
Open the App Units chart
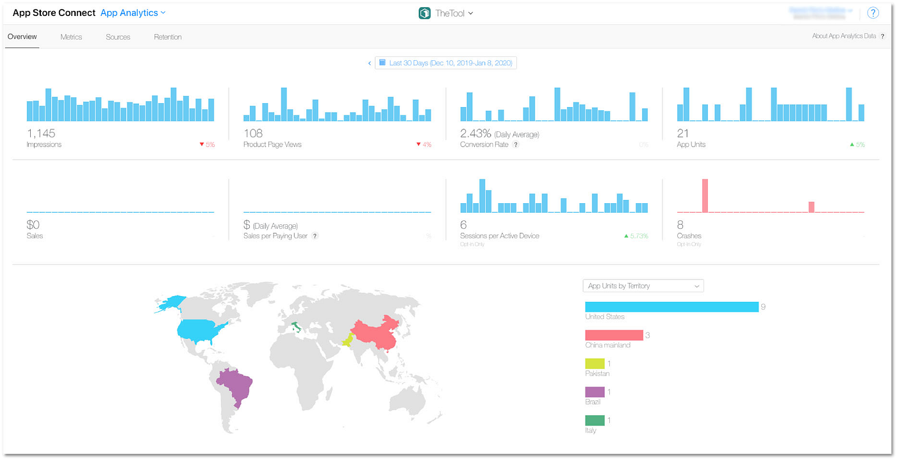click(771, 104)
